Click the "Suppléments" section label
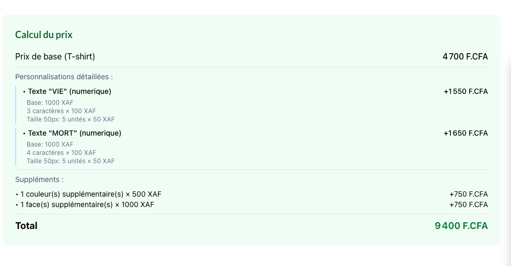 [39, 179]
